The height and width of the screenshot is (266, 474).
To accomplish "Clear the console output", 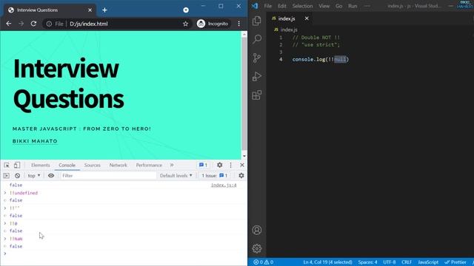I will [x=18, y=176].
